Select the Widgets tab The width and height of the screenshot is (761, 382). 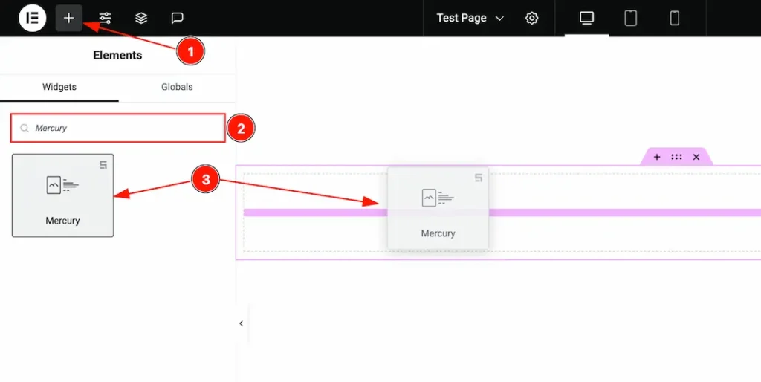(x=59, y=87)
